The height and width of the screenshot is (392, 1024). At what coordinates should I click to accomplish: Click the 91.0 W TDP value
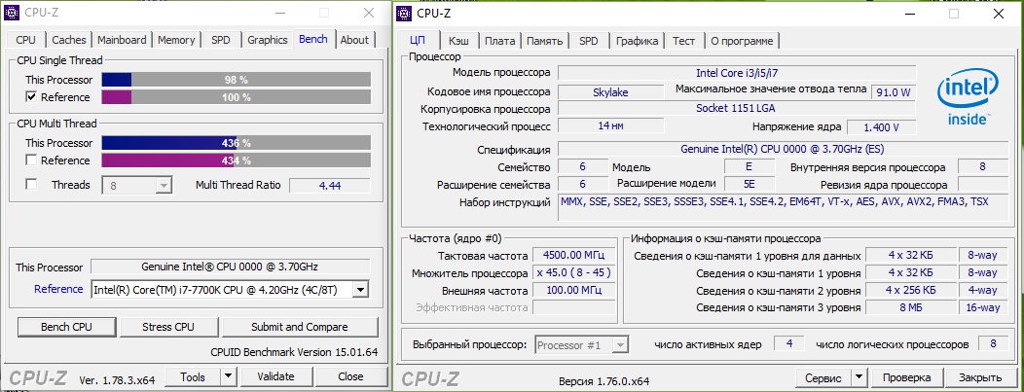(894, 92)
